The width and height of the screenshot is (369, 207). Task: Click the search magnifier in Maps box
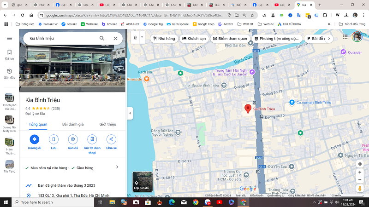point(101,38)
